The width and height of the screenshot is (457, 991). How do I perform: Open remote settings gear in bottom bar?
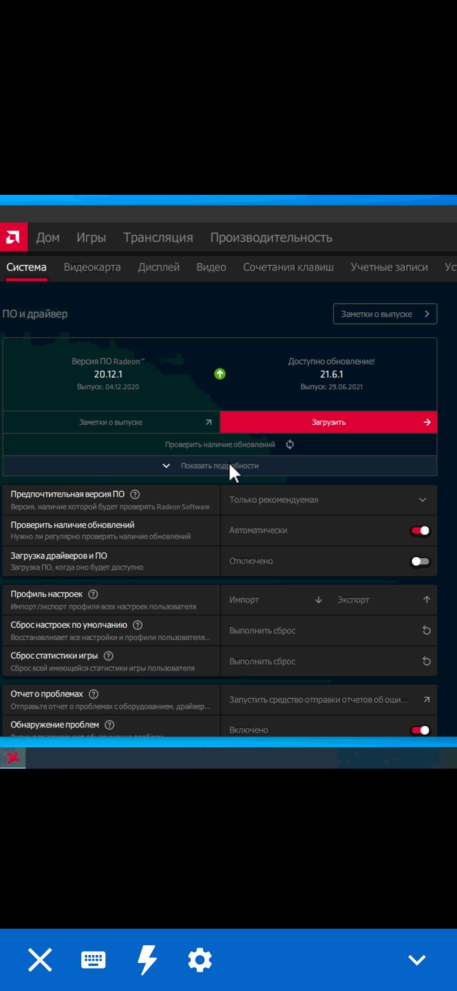click(200, 960)
